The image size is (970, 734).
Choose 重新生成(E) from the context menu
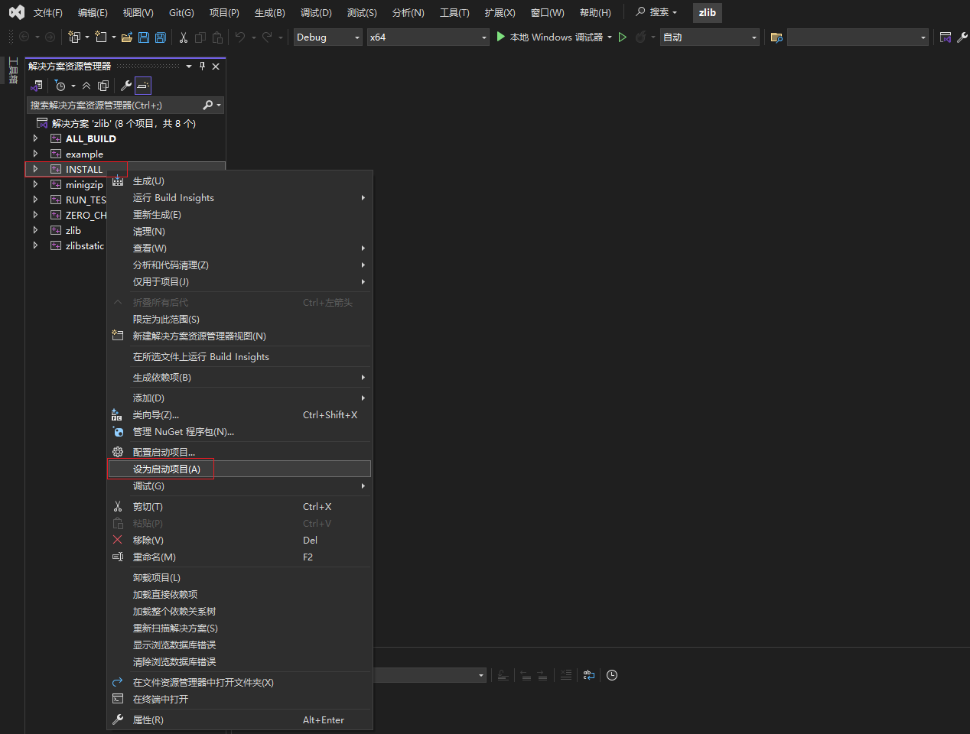pyautogui.click(x=157, y=215)
